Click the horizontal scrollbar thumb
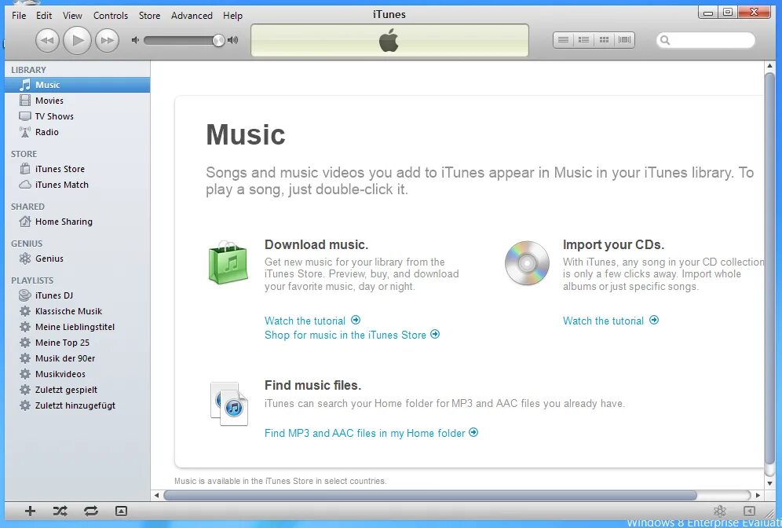 tap(430, 496)
